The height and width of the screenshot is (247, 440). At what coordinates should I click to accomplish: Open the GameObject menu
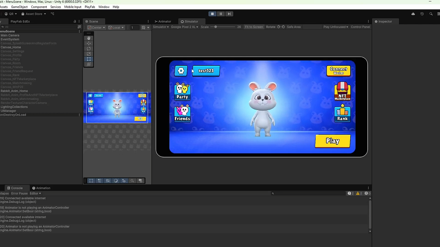19,7
